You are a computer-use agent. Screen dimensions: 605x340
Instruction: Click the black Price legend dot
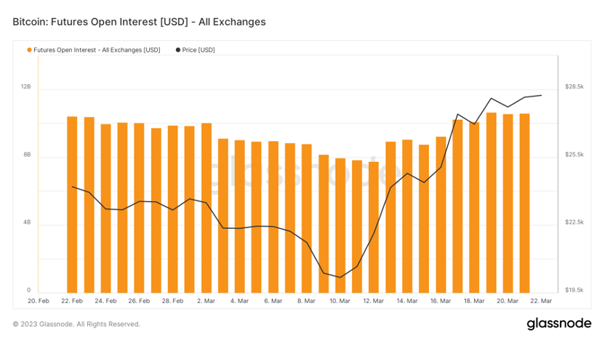click(x=178, y=50)
